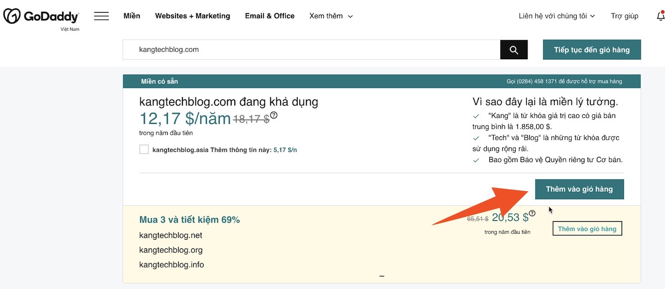Viewport: 665px width, 289px height.
Task: Click the Trợ giúp link
Action: [624, 16]
